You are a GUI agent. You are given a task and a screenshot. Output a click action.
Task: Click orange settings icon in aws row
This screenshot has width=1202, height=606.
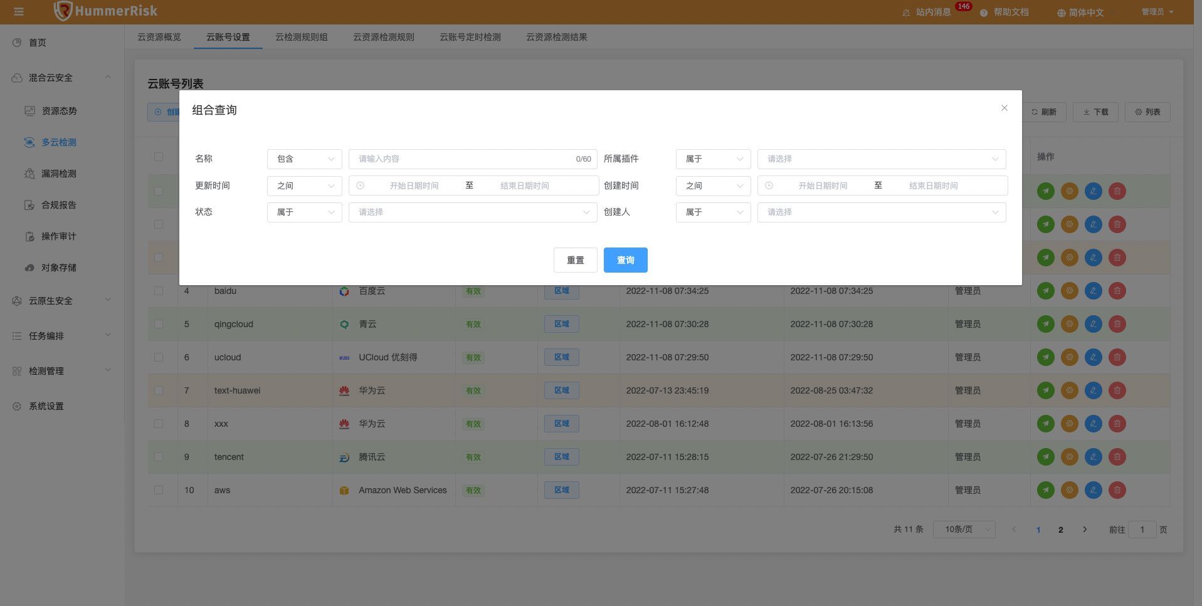pos(1070,490)
